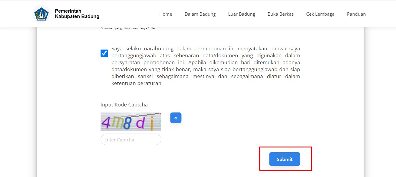Open the Panduan guide link
396x177 pixels.
pos(356,14)
